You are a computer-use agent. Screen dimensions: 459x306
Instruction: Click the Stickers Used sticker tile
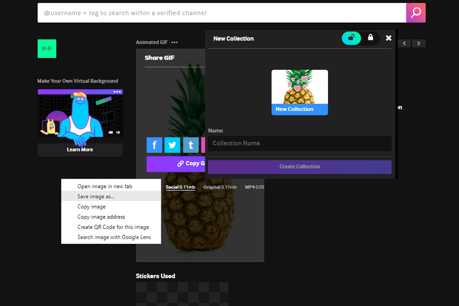[x=182, y=294]
